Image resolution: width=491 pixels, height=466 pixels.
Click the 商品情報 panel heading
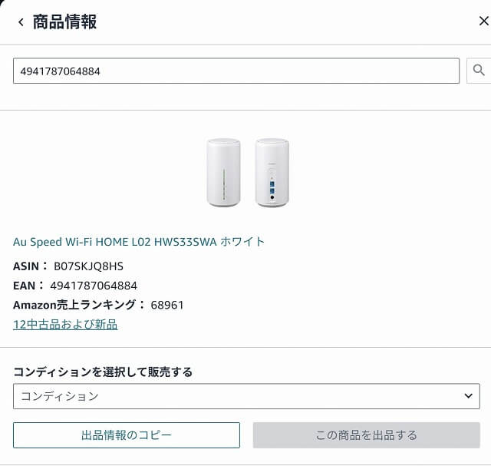(x=64, y=22)
